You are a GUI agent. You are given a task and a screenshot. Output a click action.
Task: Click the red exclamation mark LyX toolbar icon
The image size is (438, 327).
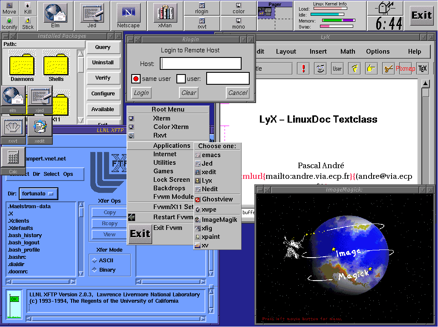303,68
